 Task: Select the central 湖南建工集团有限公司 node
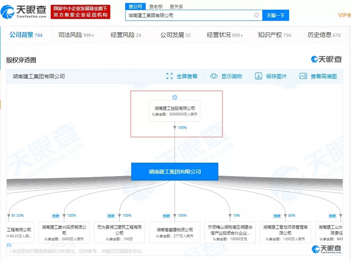(x=174, y=171)
